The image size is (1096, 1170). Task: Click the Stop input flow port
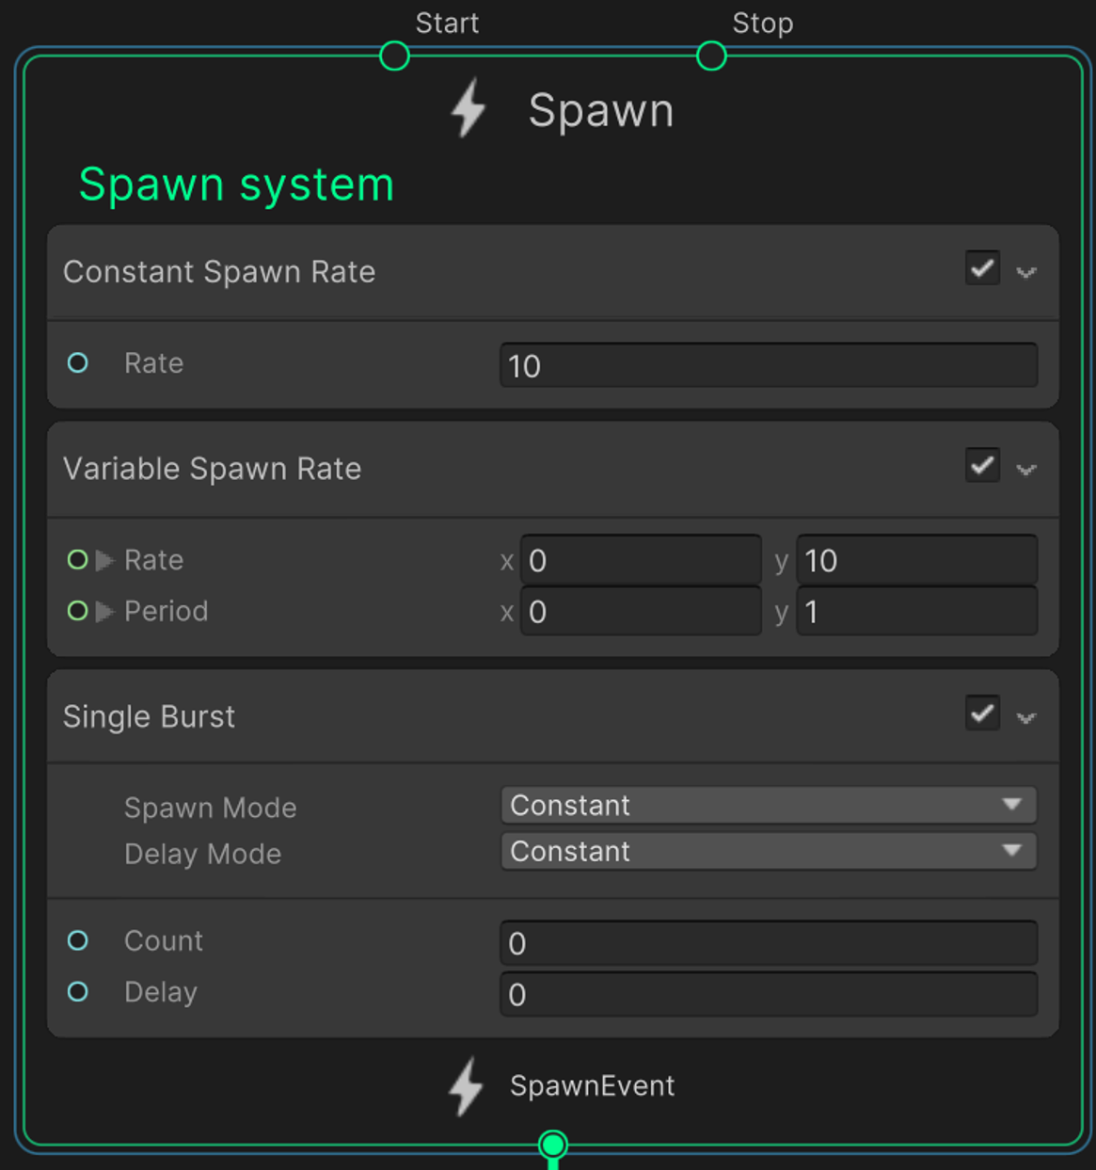pos(711,56)
